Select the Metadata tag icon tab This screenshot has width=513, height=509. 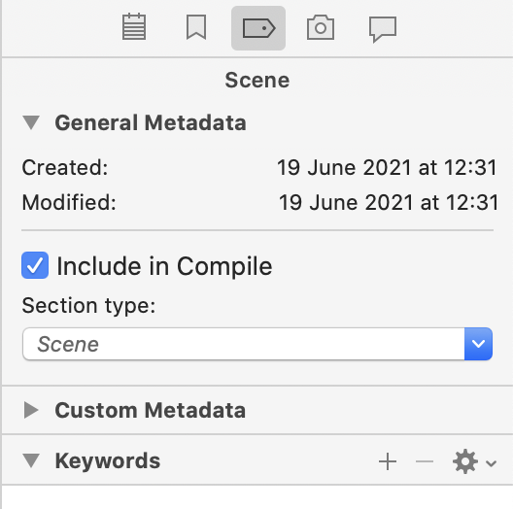258,28
